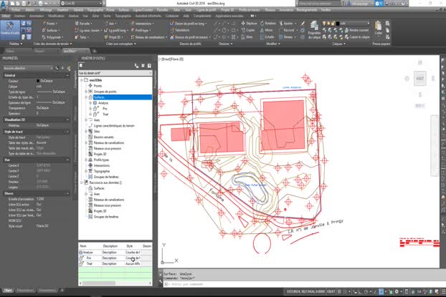The height and width of the screenshot is (297, 446).
Task: Collapse the Style de tracé section
Action: click(x=67, y=132)
